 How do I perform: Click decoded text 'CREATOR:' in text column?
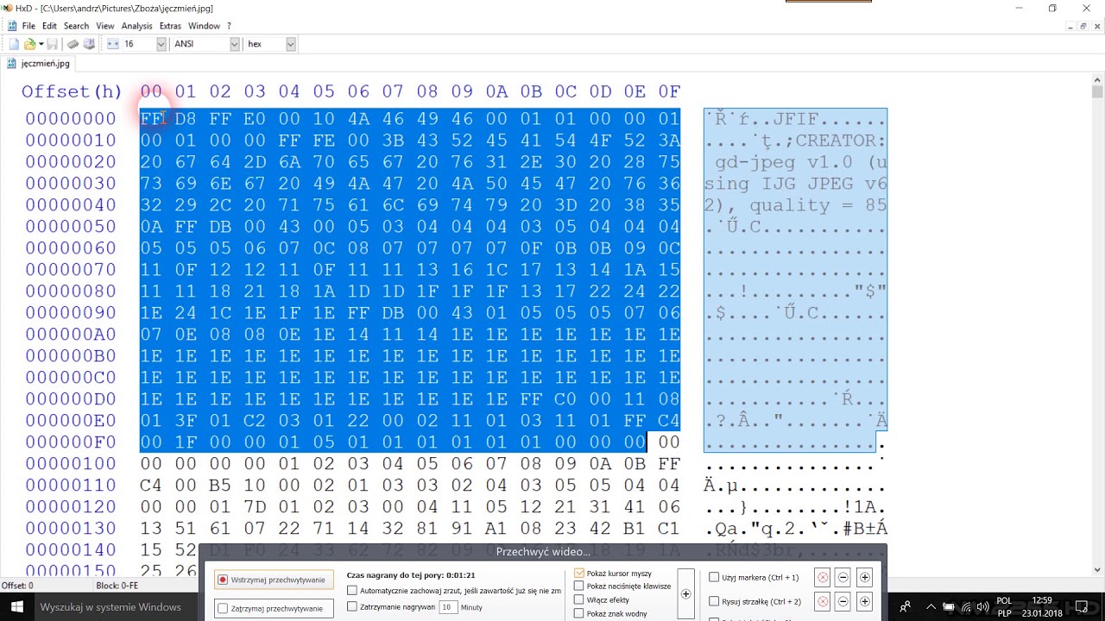click(841, 141)
